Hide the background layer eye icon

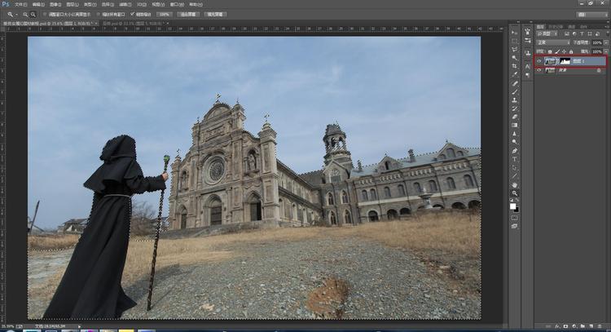pos(539,70)
